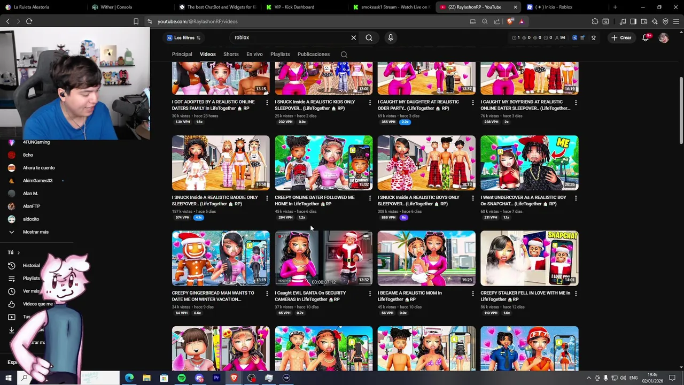
Task: Expand Mostrar más in subscriptions list
Action: point(35,232)
